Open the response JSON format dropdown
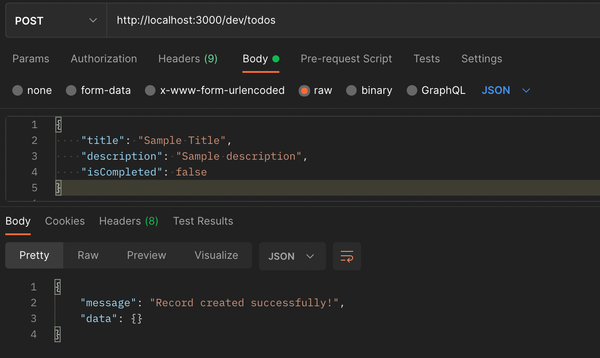Screen dimensions: 600x358 [x=293, y=256]
